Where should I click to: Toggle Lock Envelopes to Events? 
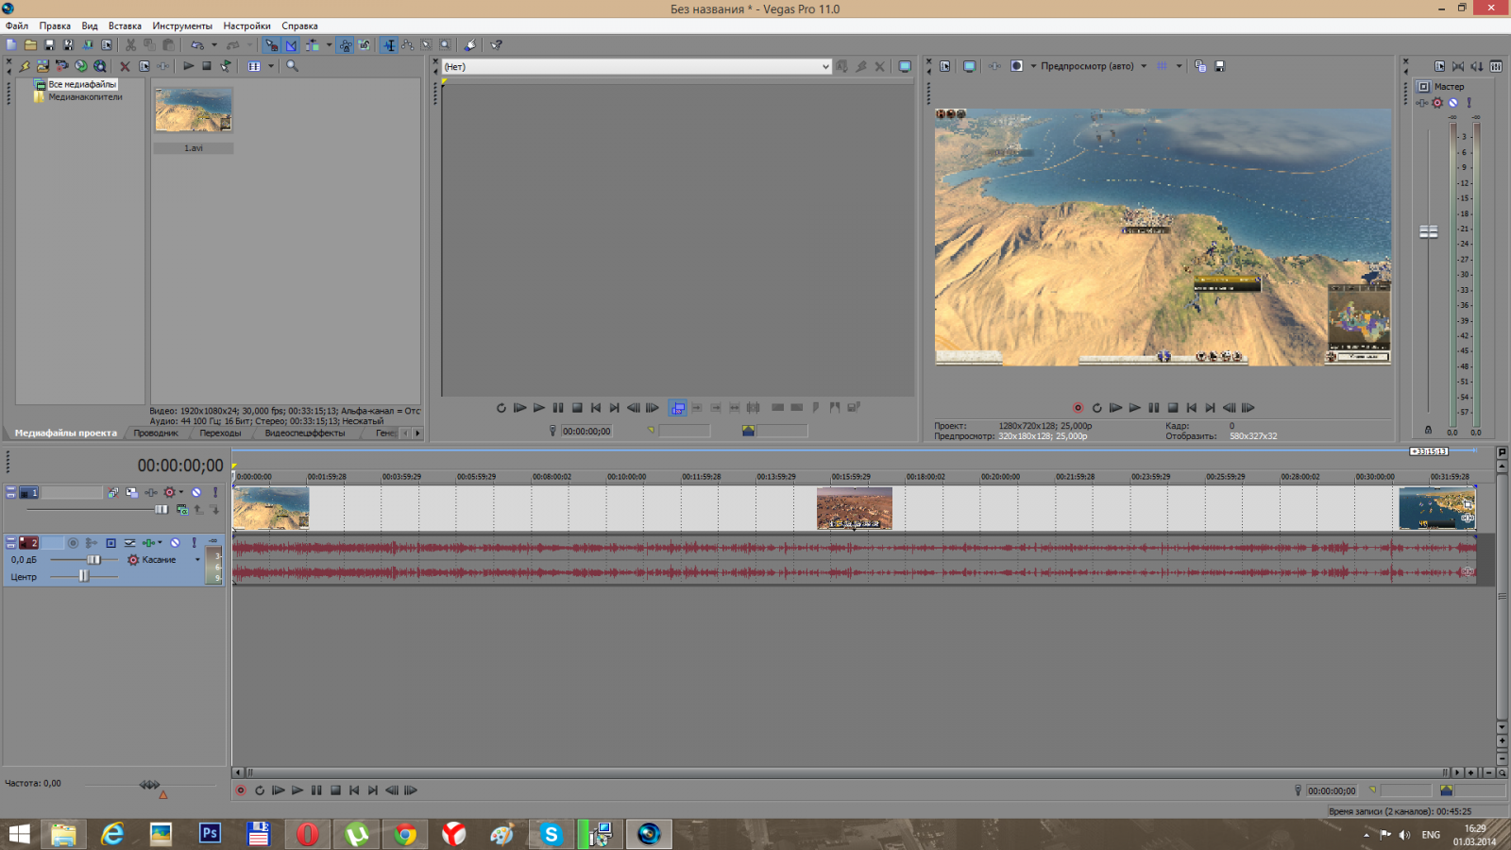click(x=346, y=44)
